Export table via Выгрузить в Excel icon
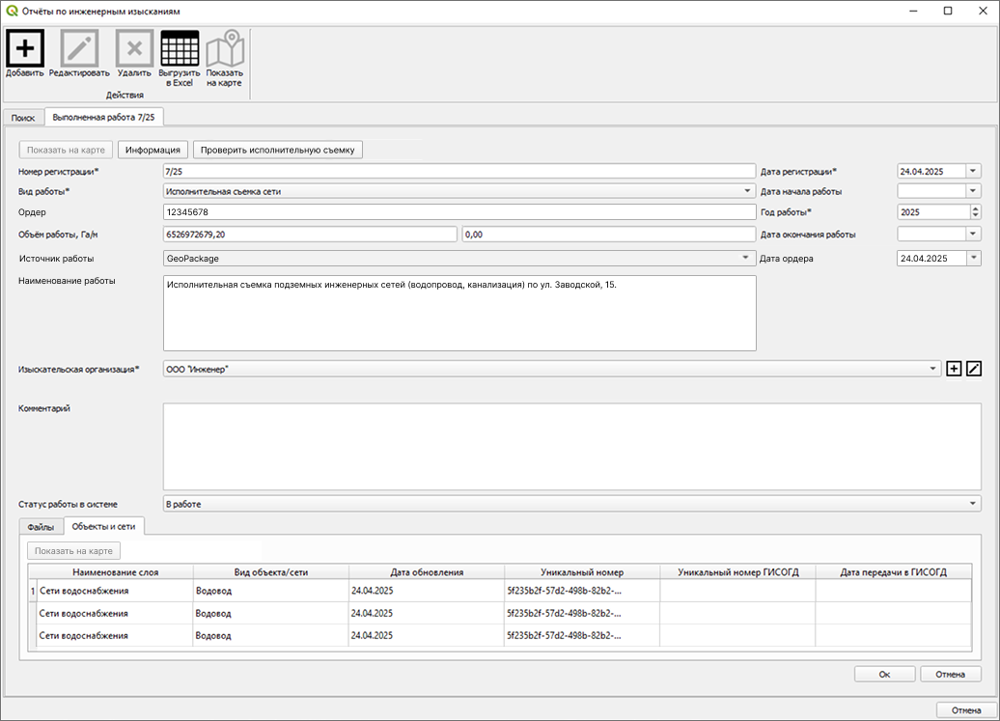Image resolution: width=1000 pixels, height=721 pixels. tap(180, 48)
